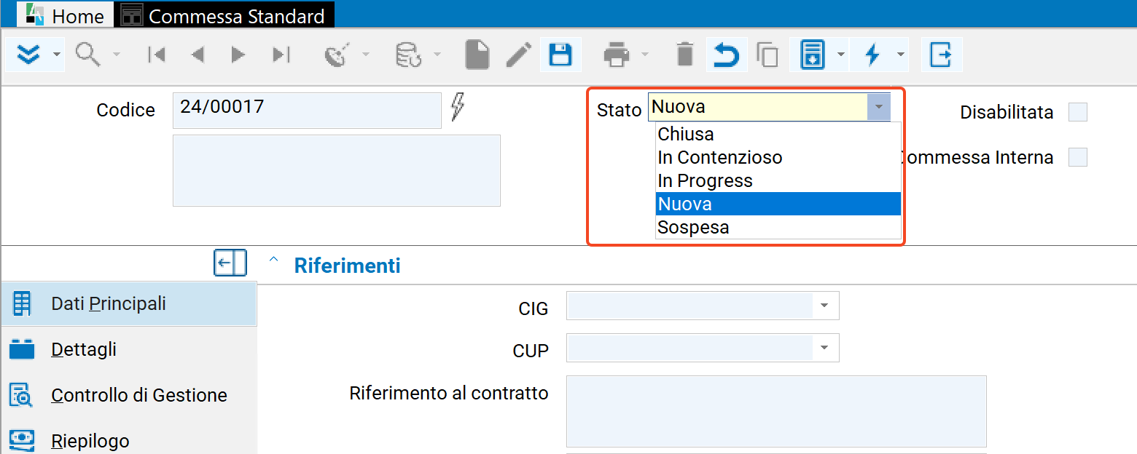Click the satellite dish radar icon
The width and height of the screenshot is (1137, 454).
click(x=337, y=55)
